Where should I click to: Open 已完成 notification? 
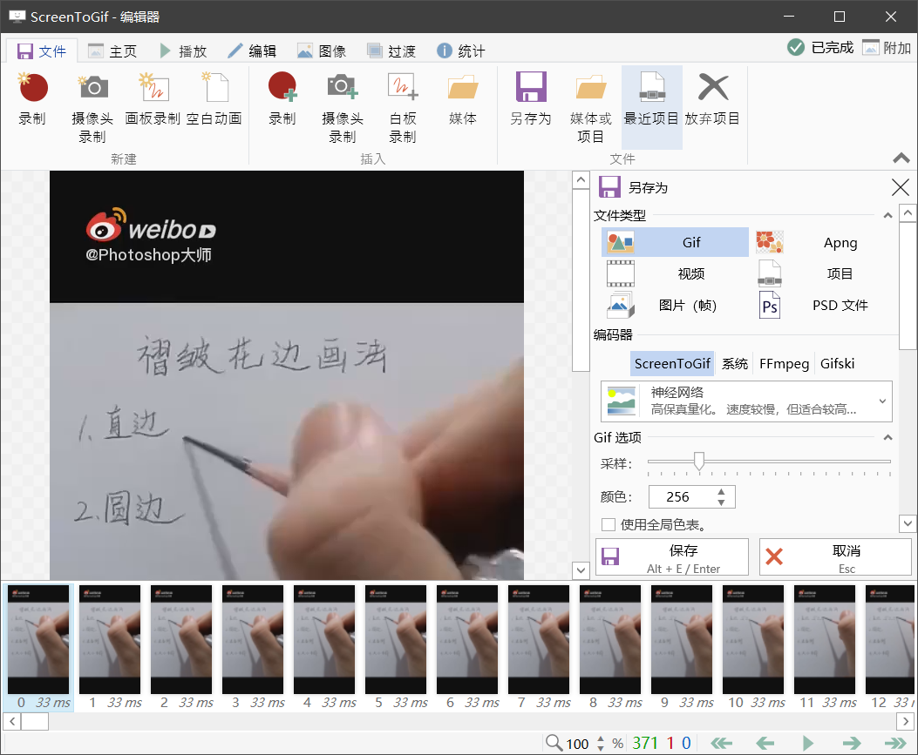click(820, 47)
